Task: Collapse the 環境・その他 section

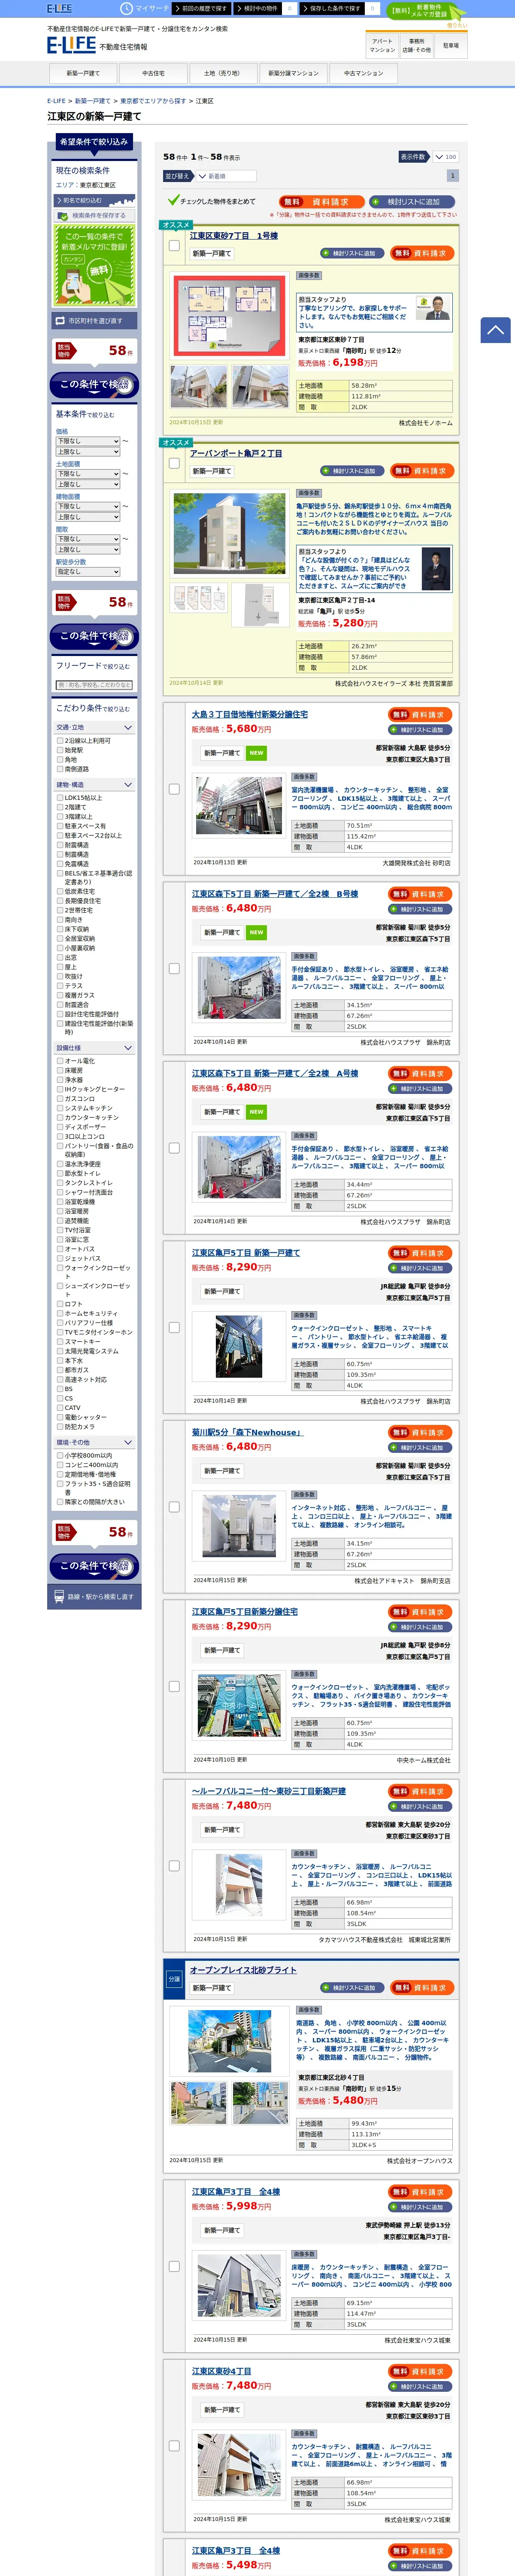Action: point(94,1443)
